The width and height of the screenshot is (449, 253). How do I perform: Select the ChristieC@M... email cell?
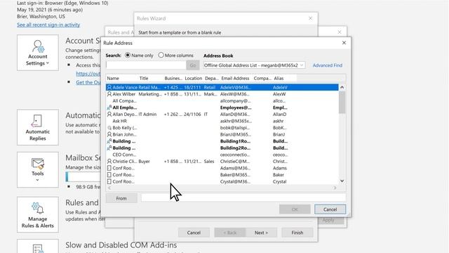point(235,161)
